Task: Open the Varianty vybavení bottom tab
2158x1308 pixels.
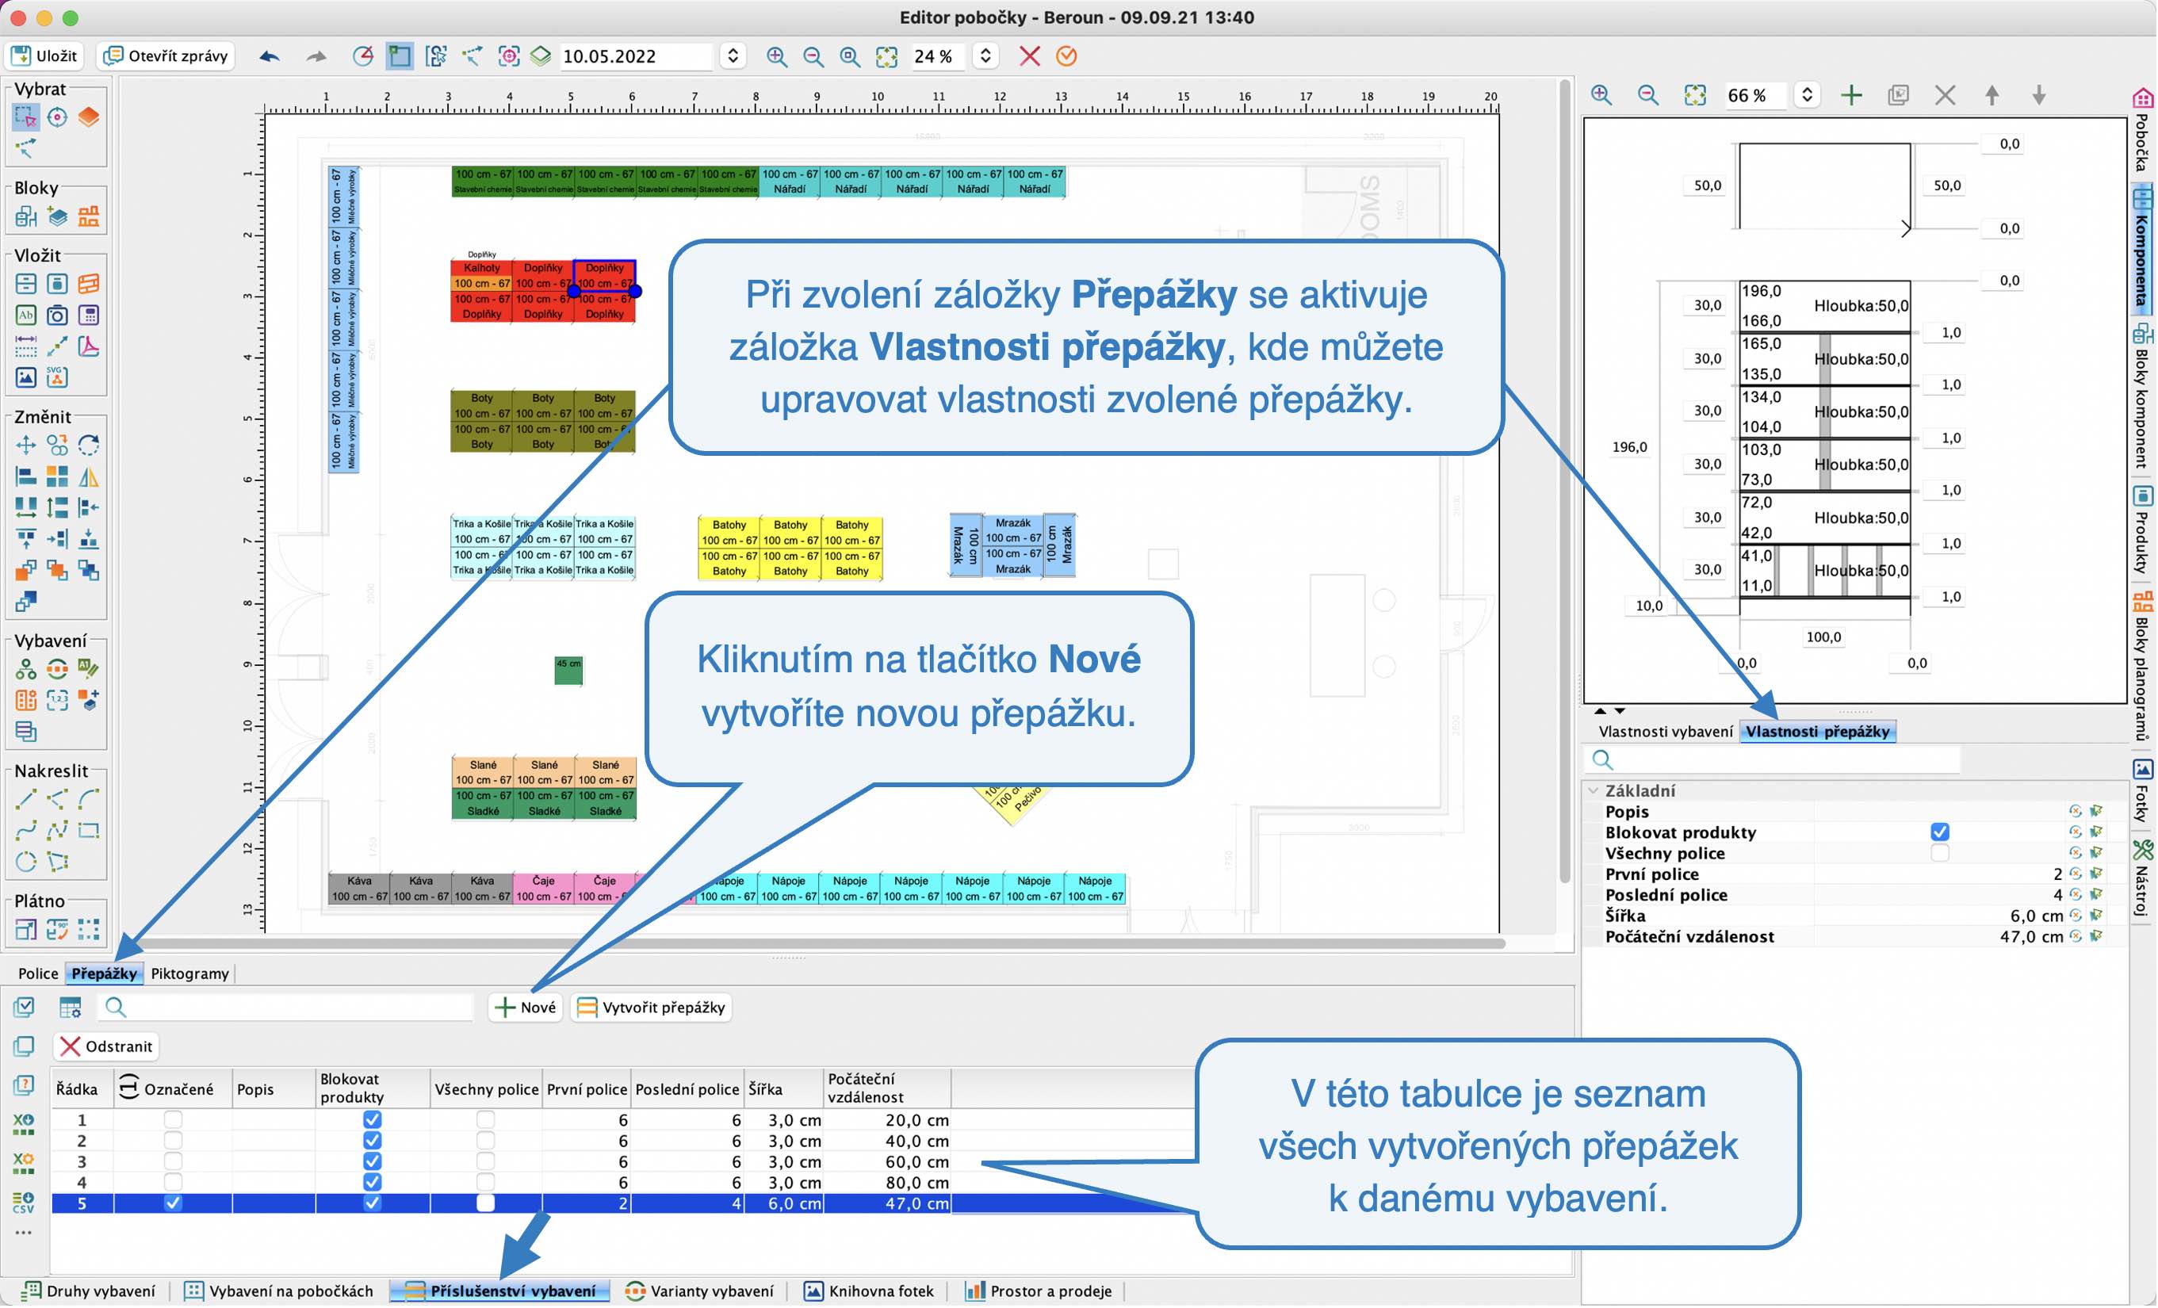Action: point(700,1291)
